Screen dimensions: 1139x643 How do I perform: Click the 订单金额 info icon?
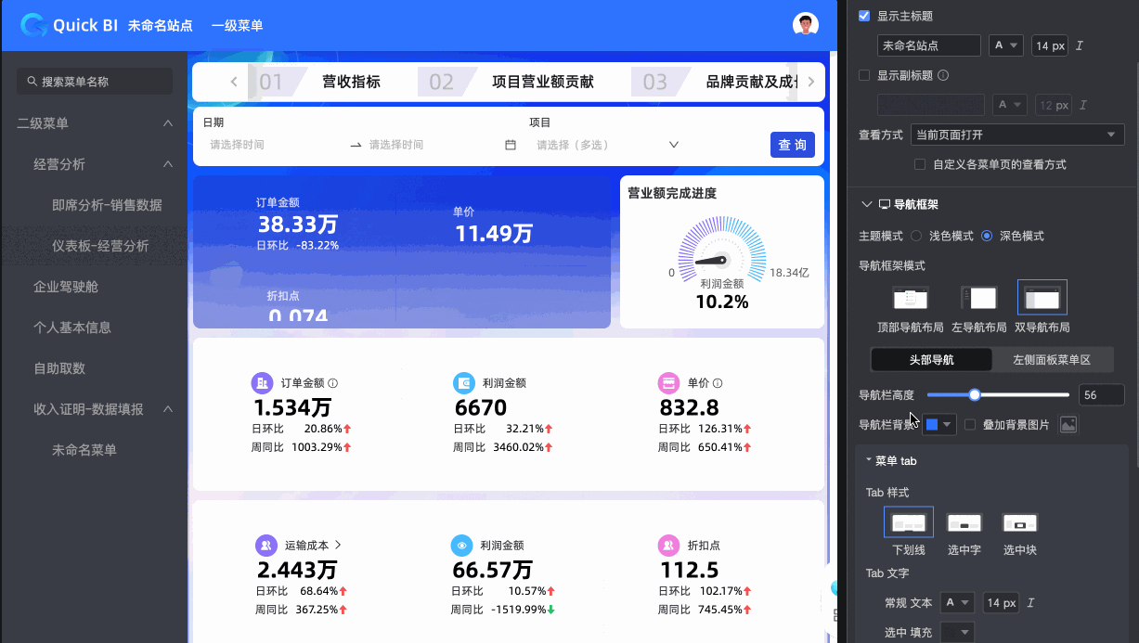point(333,382)
